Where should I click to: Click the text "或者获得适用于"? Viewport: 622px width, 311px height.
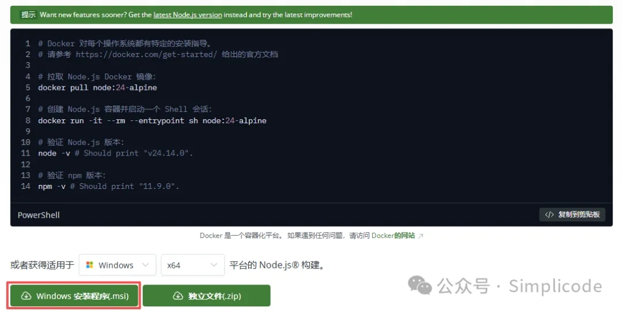click(43, 265)
